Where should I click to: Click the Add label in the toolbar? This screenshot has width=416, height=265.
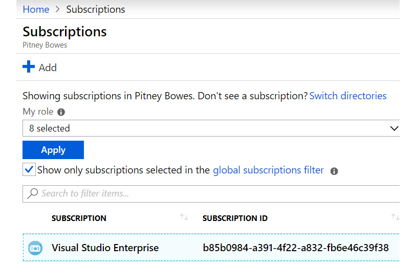tap(48, 68)
